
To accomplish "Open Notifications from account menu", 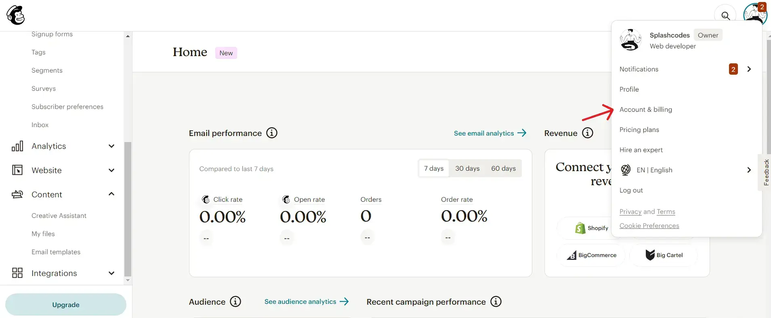I will (x=639, y=69).
